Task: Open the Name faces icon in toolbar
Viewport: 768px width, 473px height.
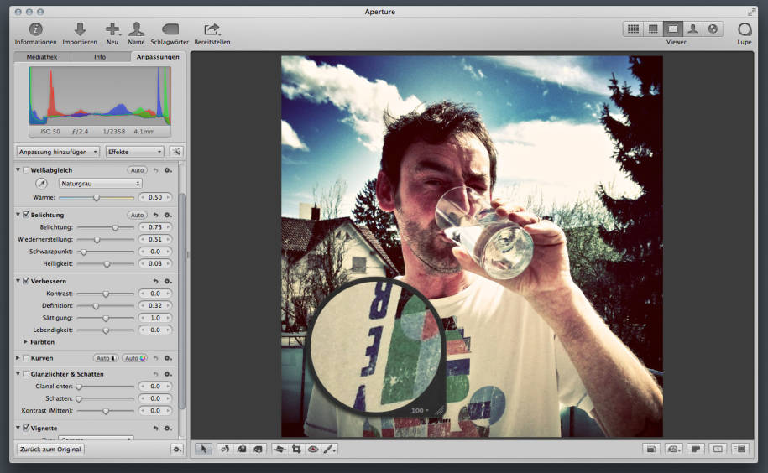Action: pos(136,29)
